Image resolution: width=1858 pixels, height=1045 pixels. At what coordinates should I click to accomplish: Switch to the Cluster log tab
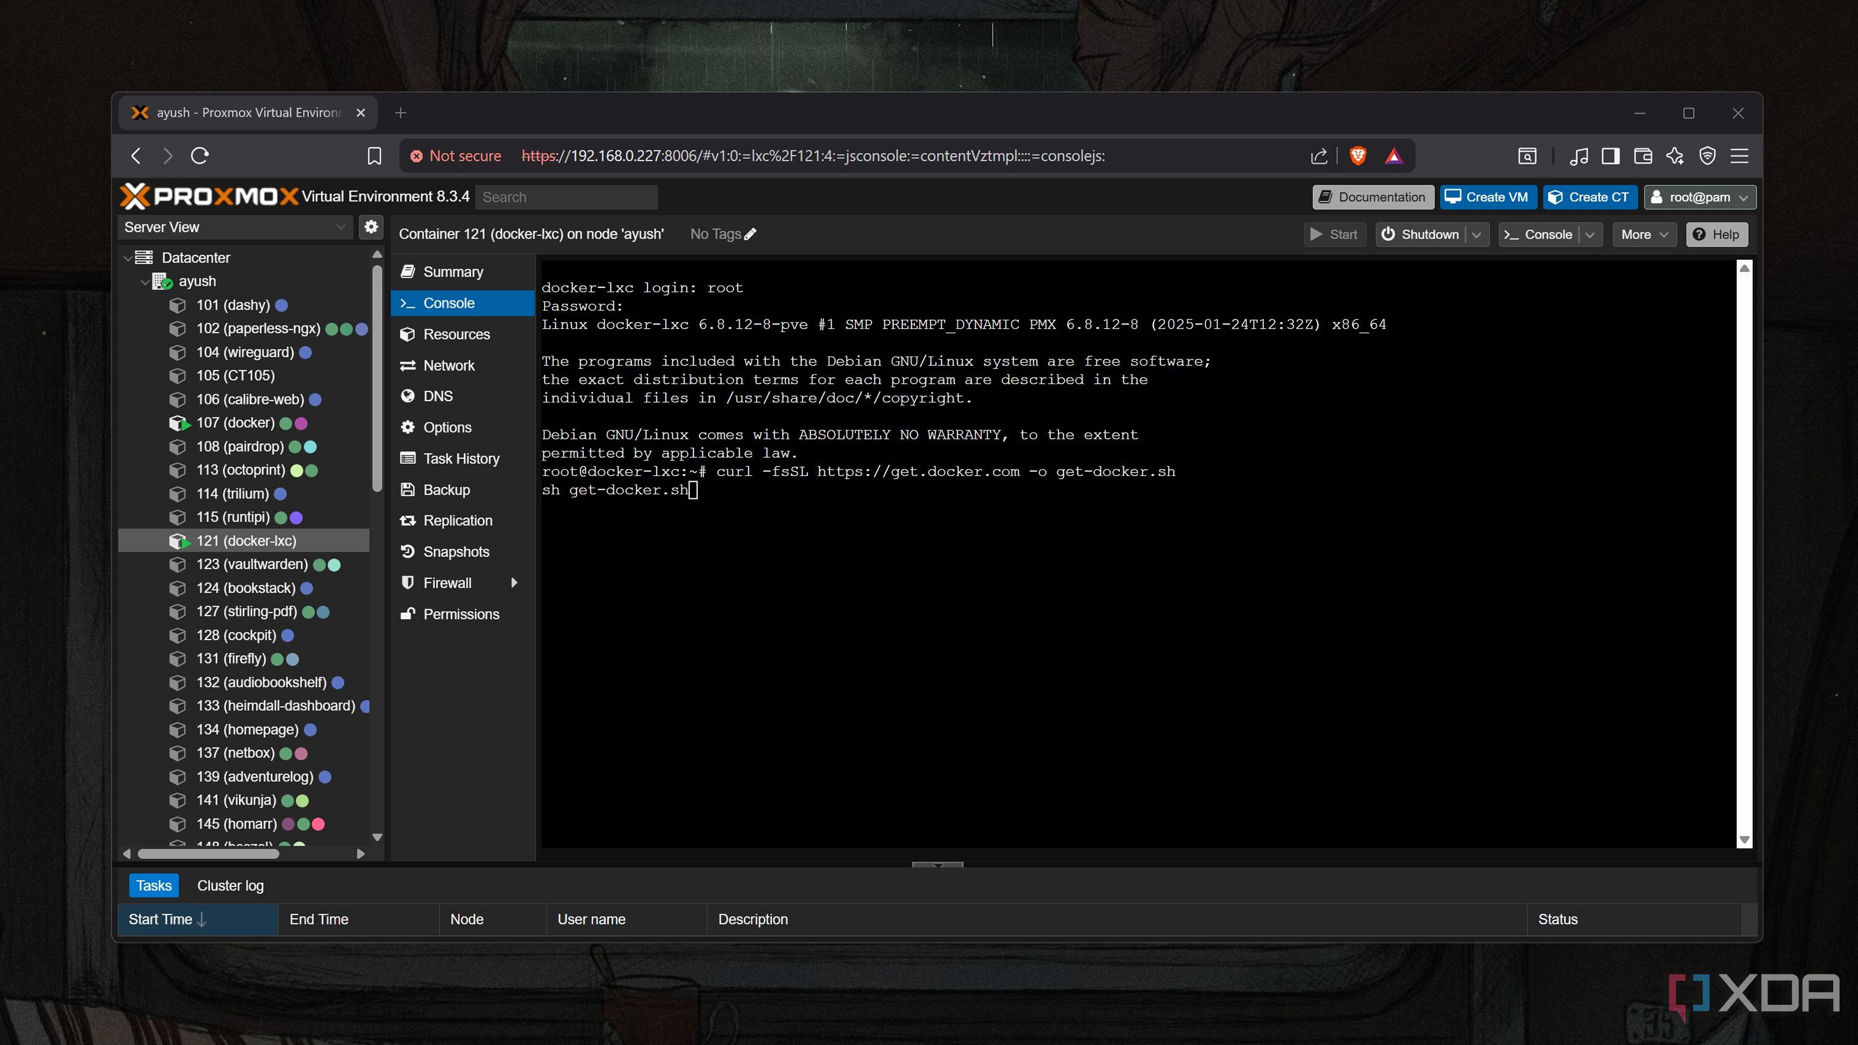pyautogui.click(x=230, y=886)
